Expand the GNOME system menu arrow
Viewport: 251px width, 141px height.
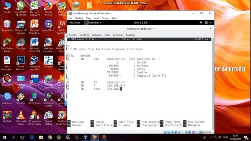211,23
